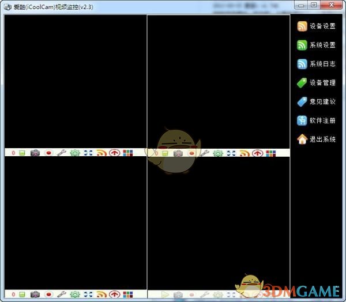The height and width of the screenshot is (302, 346).
Task: Minimize the iCoolCam window
Action: point(301,5)
